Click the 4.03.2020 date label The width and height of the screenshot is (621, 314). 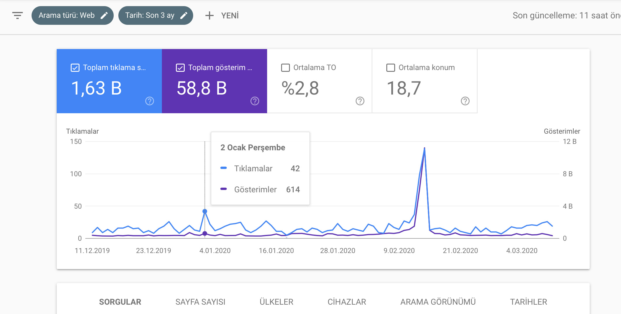[522, 251]
